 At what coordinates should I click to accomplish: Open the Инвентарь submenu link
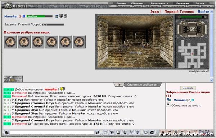(123, 6)
